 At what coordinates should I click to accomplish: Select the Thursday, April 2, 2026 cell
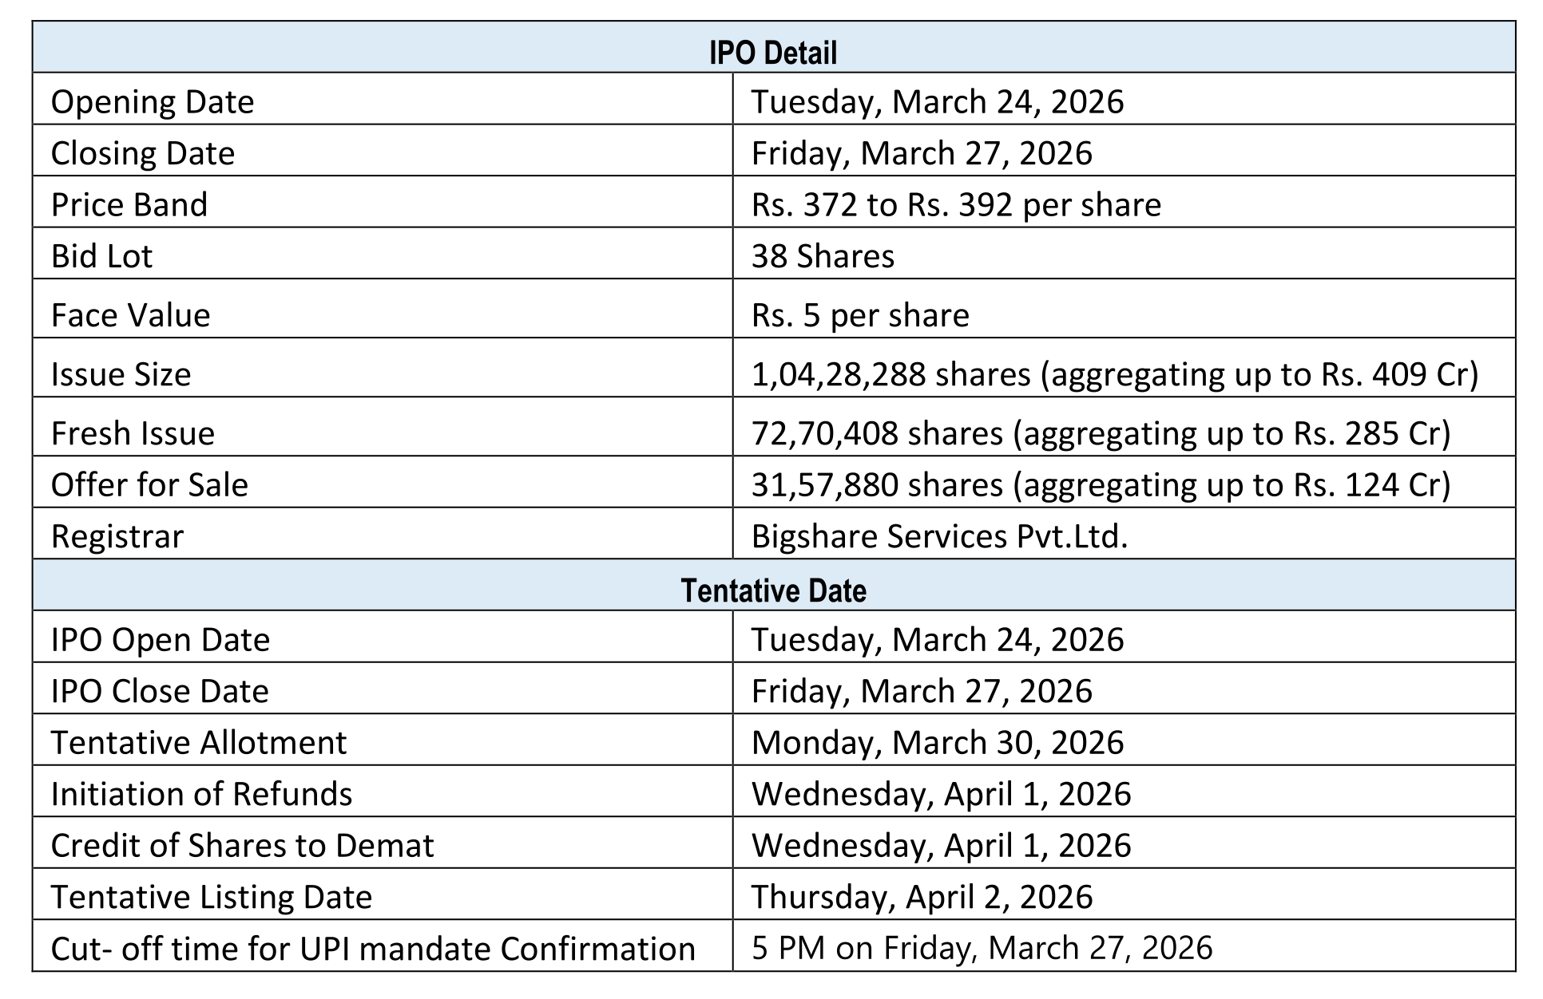click(921, 897)
